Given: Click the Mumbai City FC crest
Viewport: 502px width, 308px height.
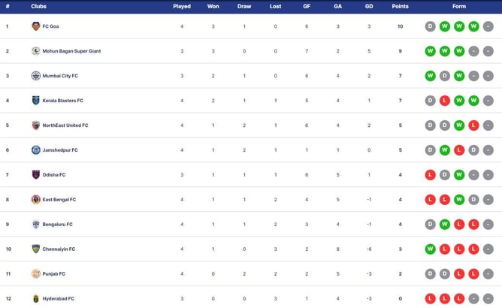Looking at the screenshot, I should pos(35,76).
